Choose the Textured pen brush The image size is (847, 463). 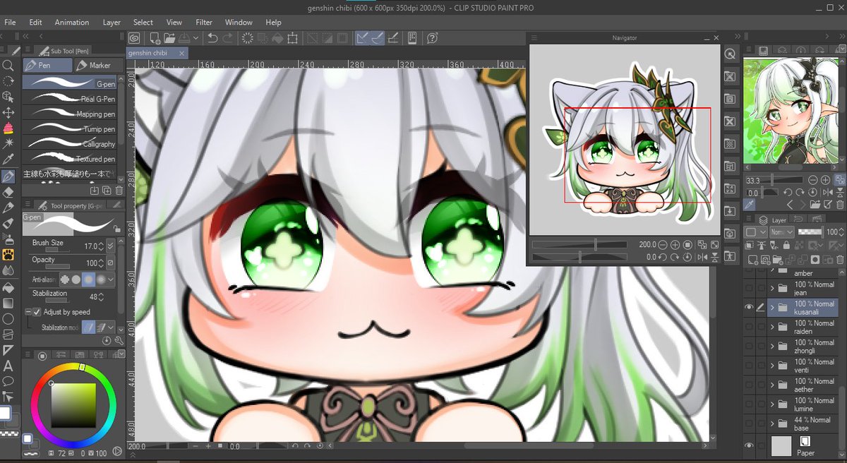click(70, 159)
